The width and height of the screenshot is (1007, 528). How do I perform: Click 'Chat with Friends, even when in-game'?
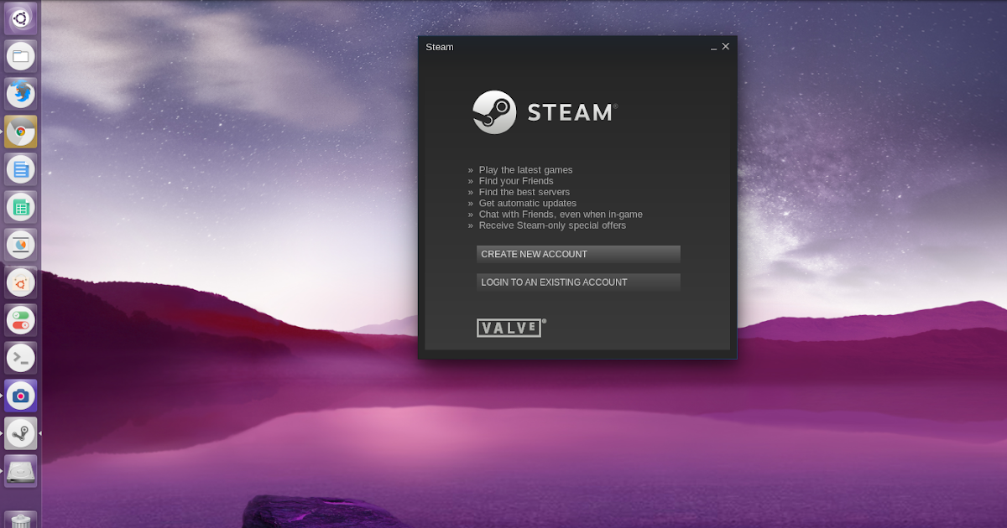[561, 215]
